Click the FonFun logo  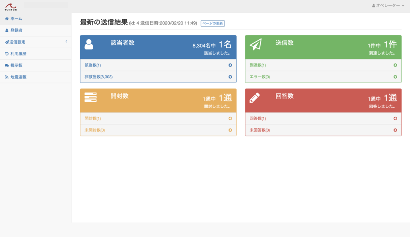(11, 7)
